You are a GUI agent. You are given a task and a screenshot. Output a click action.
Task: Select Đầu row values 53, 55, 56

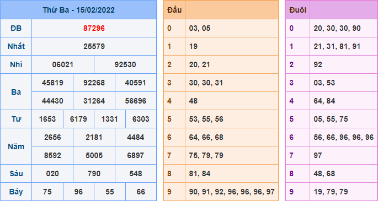tap(206, 119)
